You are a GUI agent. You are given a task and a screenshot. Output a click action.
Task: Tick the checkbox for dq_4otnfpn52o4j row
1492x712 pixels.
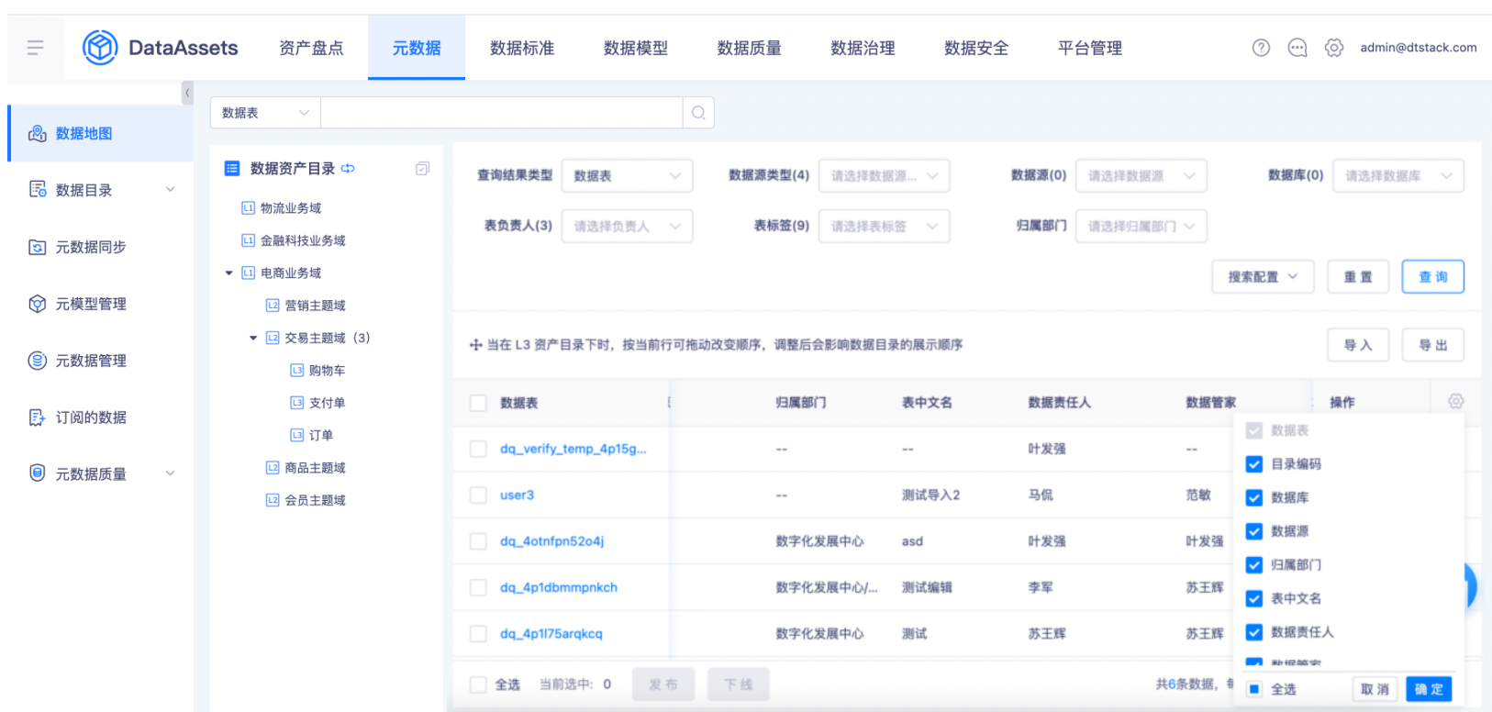pyautogui.click(x=478, y=541)
